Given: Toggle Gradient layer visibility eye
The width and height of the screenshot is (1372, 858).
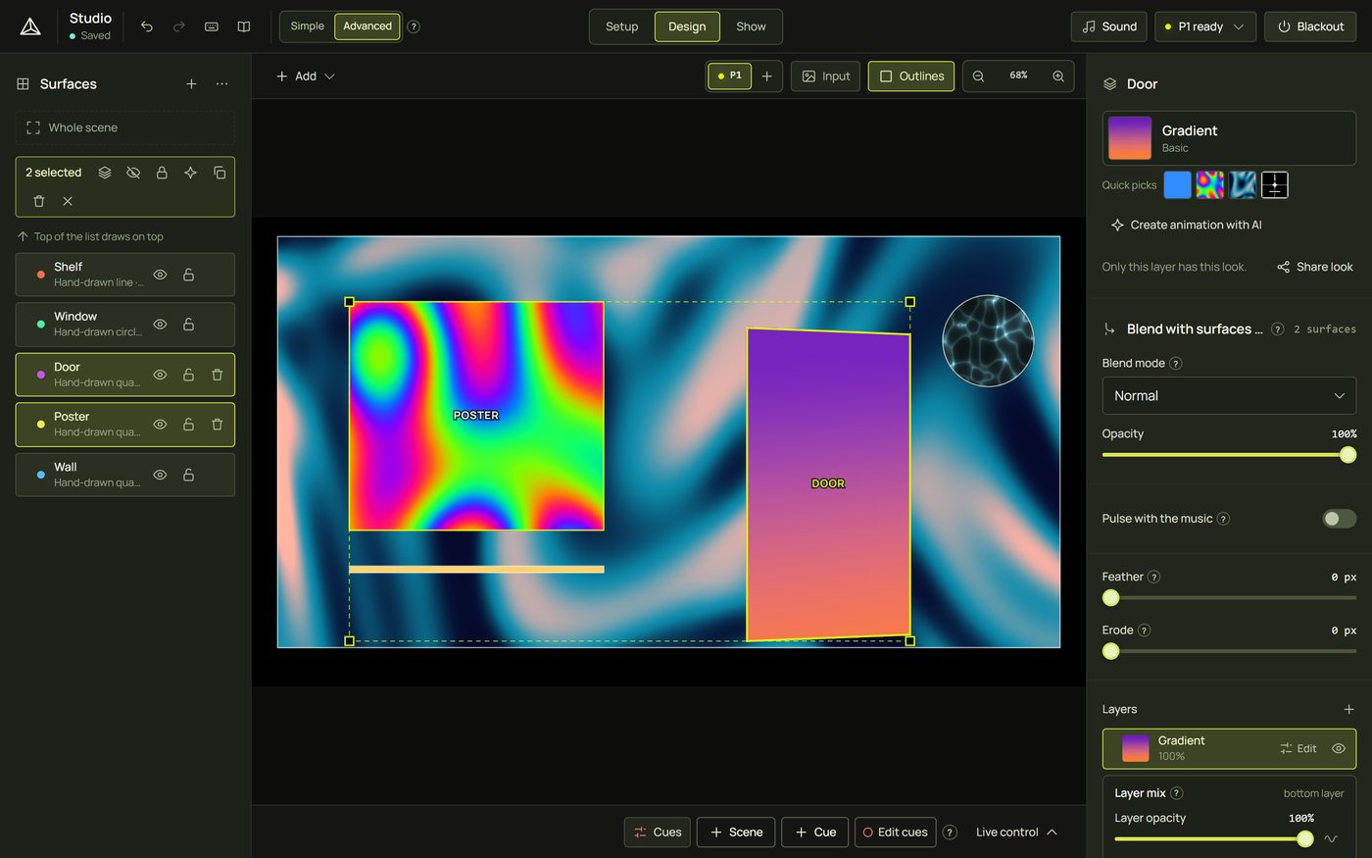Looking at the screenshot, I should pyautogui.click(x=1339, y=748).
